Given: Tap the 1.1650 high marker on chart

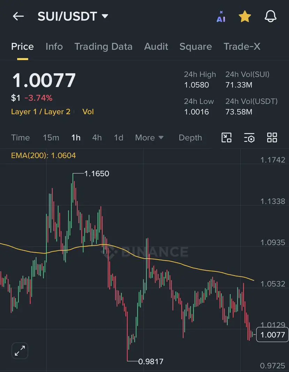Looking at the screenshot, I should (97, 174).
